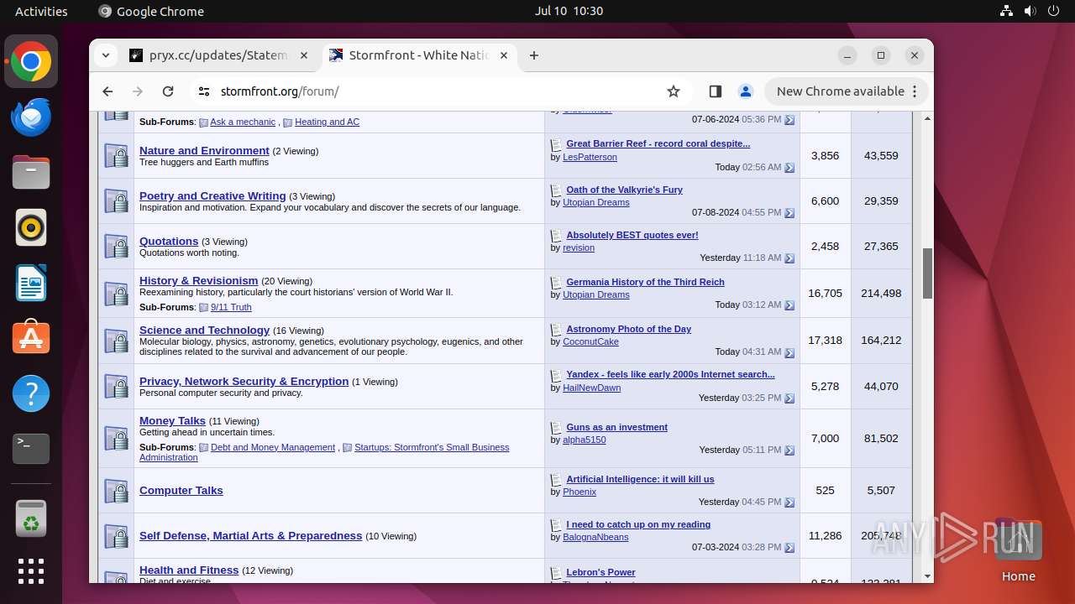1075x604 pixels.
Task: Open the History & Revisionism forum
Action: 199,281
